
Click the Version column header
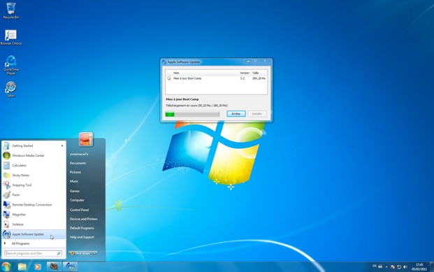click(245, 73)
